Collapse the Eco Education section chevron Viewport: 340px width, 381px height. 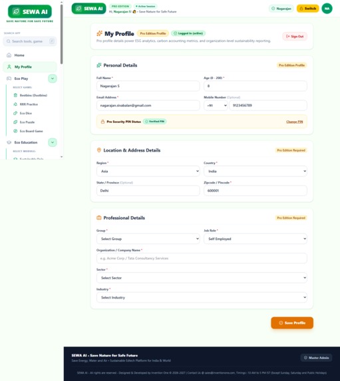click(x=53, y=142)
